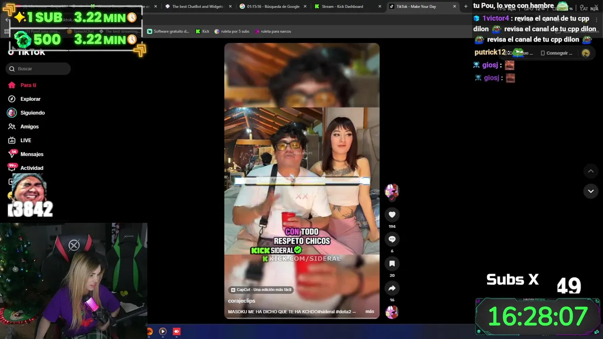Close the Kick Dashboard tab

tap(380, 7)
